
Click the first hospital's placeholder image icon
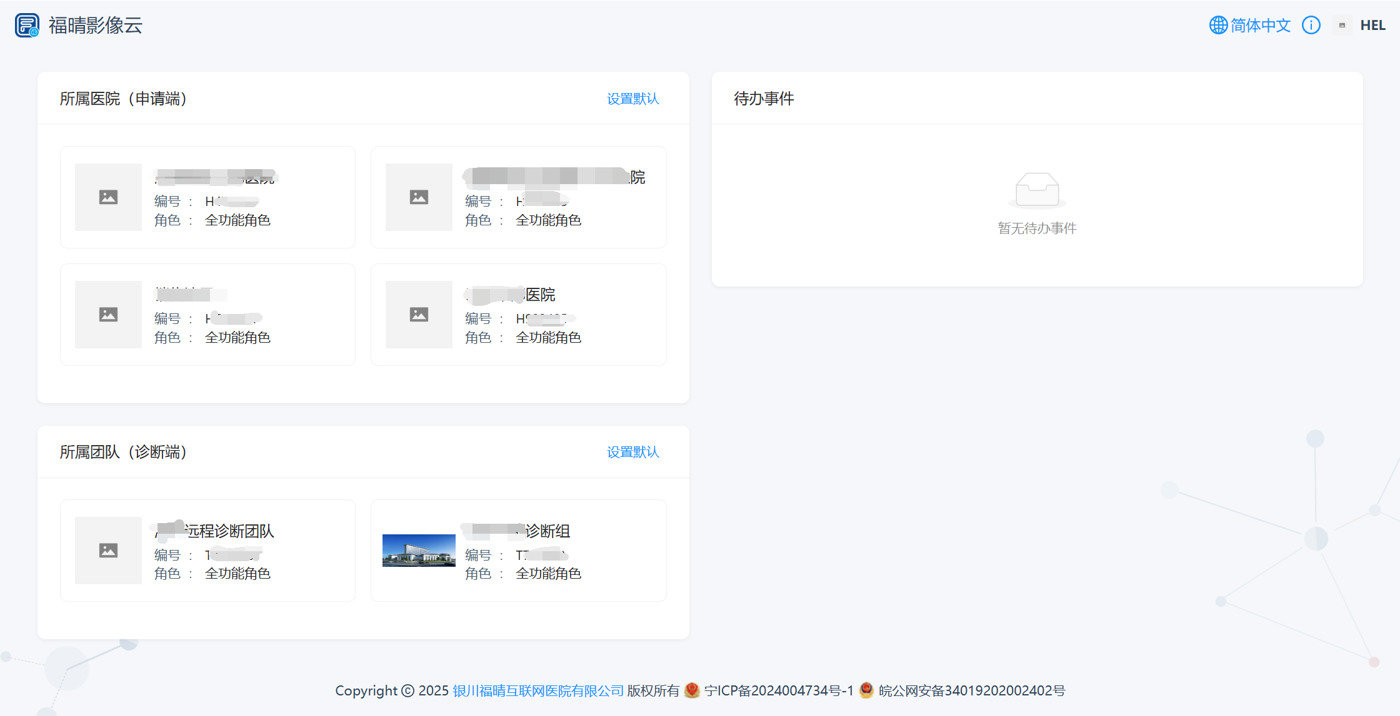tap(108, 197)
